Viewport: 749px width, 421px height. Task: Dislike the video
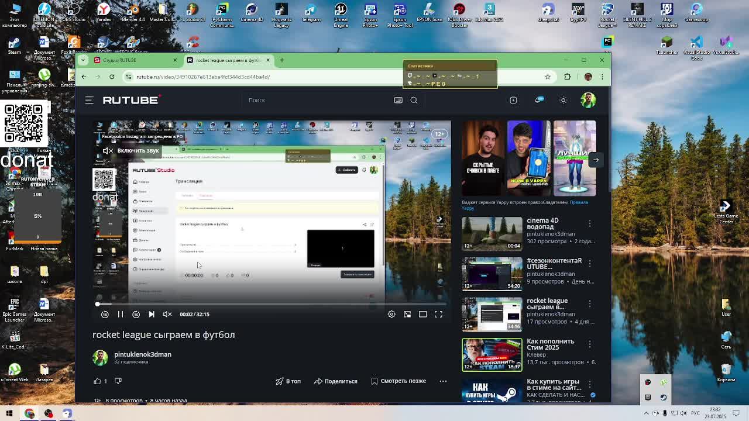118,381
